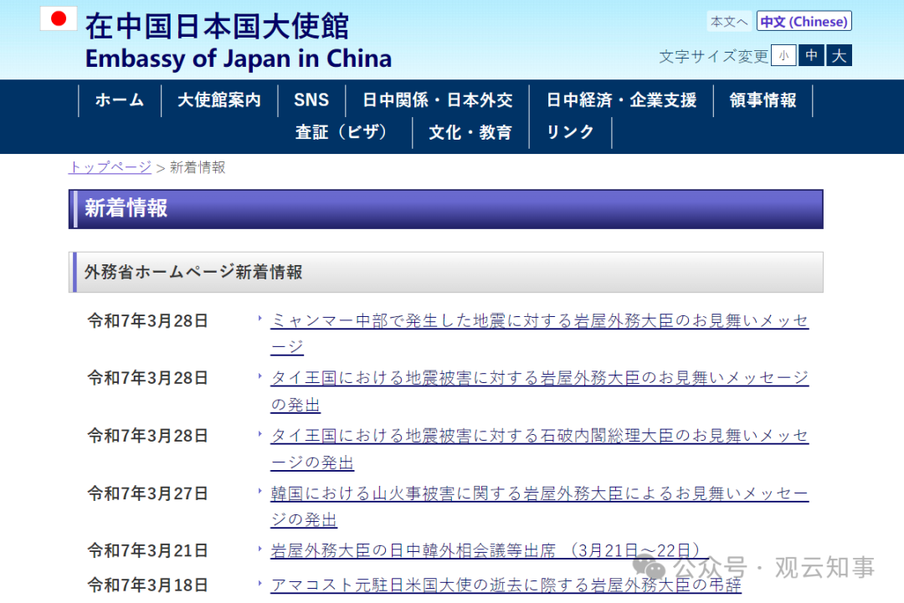Open the 日中経済・企業支援 menu

pos(621,100)
